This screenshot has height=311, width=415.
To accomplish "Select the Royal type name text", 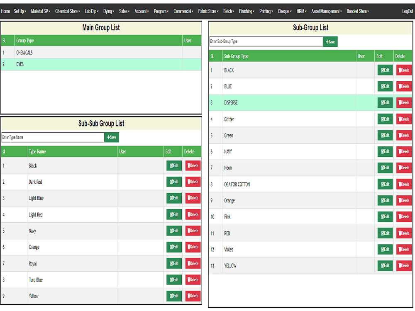I will point(32,264).
